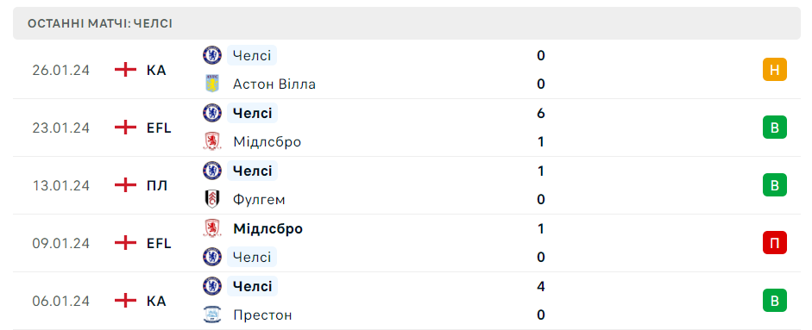The height and width of the screenshot is (330, 812).
Task: Click the orange Н draw badge
Action: pos(775,69)
